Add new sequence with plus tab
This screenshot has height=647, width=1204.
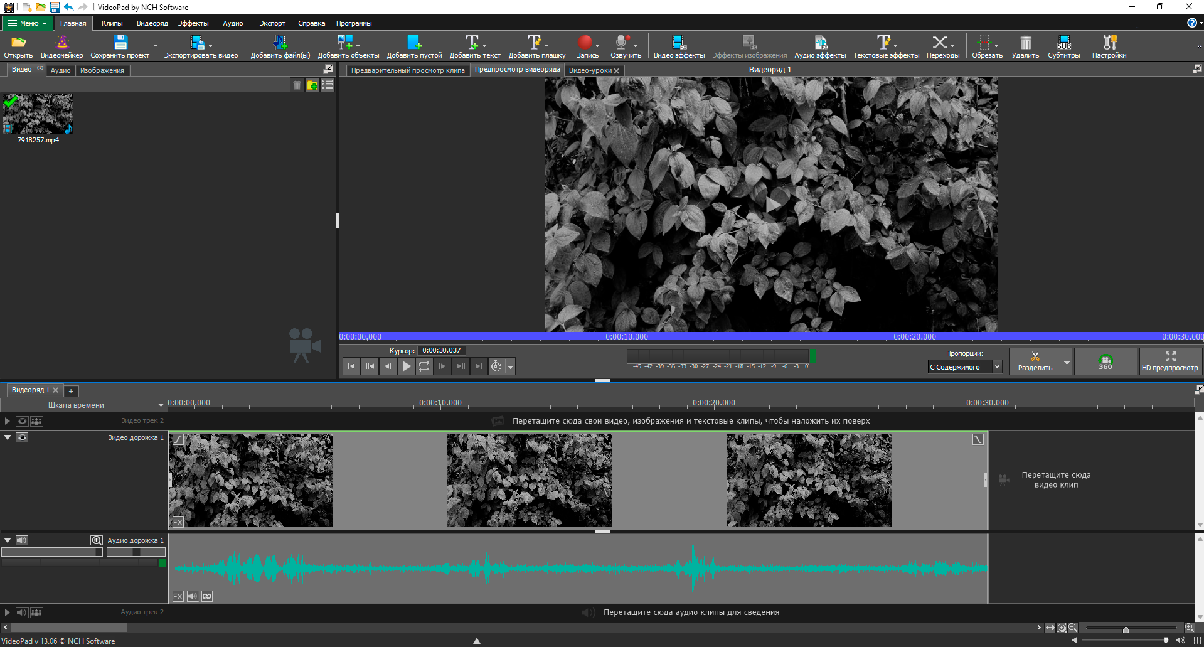point(71,391)
